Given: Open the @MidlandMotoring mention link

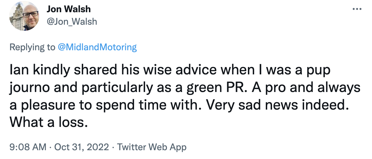Looking at the screenshot, I should click(97, 47).
